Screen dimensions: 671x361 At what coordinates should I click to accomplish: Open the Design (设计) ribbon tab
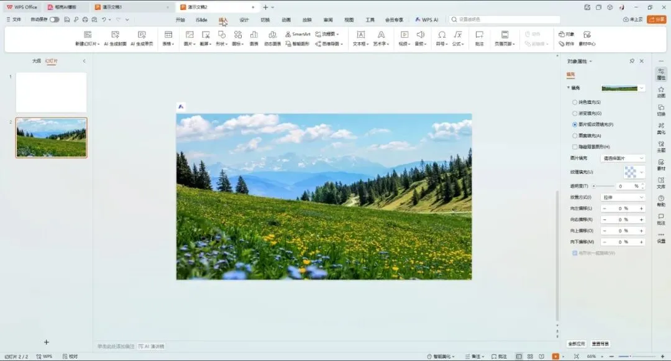pos(244,20)
